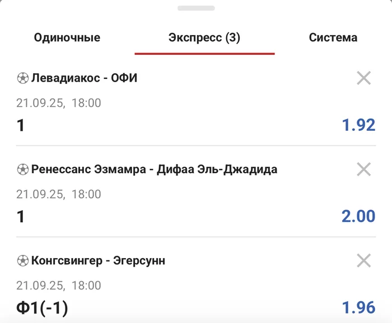
Task: Click soccer ball icon beside Ренессанс Эзмамра
Action: (x=22, y=169)
